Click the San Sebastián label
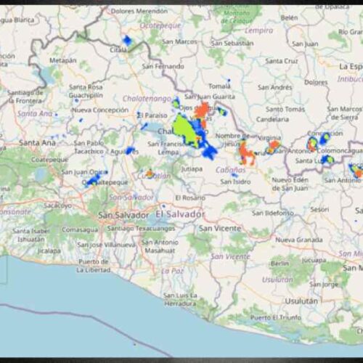The height and width of the screenshot is (363, 363). [232, 44]
